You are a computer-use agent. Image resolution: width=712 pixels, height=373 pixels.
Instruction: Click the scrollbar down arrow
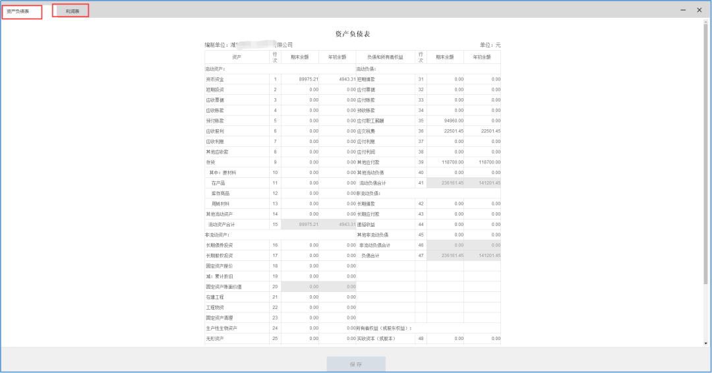pyautogui.click(x=705, y=343)
